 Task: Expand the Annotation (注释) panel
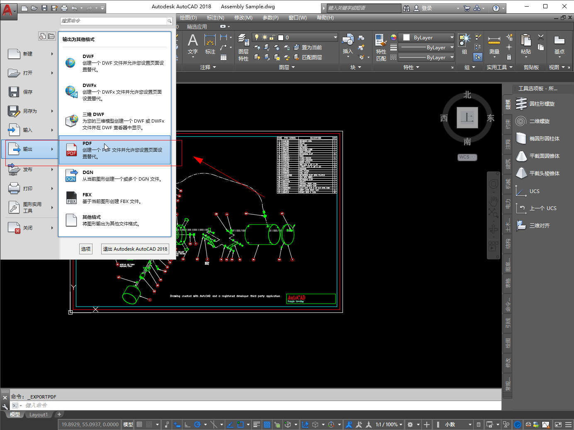pos(208,67)
